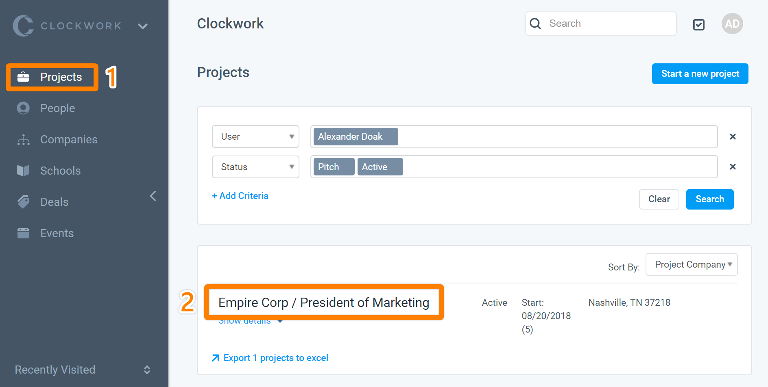Remove the User filter row
Viewport: 768px width, 387px height.
(733, 137)
